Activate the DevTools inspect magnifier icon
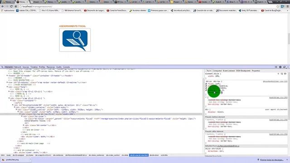The image size is (290, 163). pyautogui.click(x=2, y=67)
